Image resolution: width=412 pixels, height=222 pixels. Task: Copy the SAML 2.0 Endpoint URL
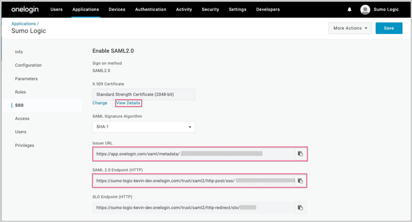[x=300, y=181]
